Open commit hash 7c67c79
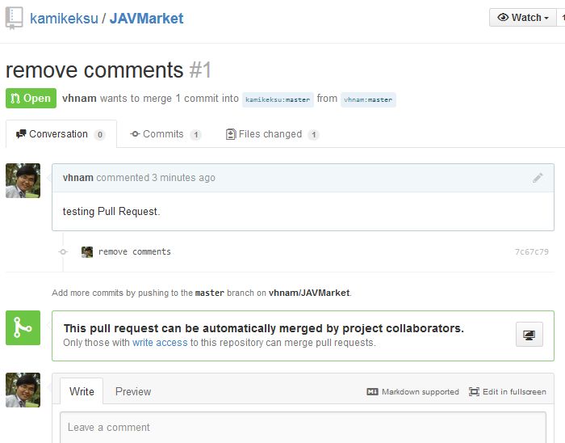The width and height of the screenshot is (565, 443). pos(531,251)
